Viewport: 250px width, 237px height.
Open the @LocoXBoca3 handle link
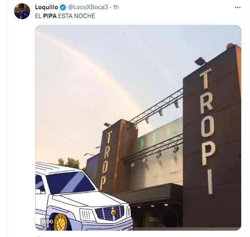click(88, 7)
